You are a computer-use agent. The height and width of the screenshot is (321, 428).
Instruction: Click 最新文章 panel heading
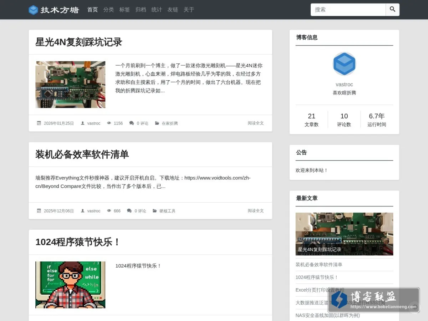pyautogui.click(x=307, y=198)
